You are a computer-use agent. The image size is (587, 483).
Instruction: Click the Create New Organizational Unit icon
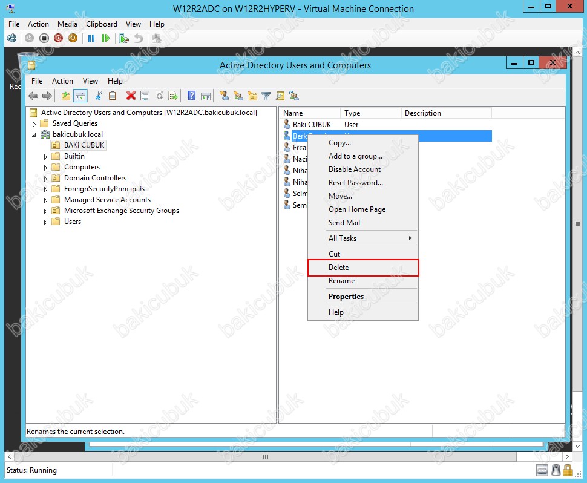coord(252,96)
